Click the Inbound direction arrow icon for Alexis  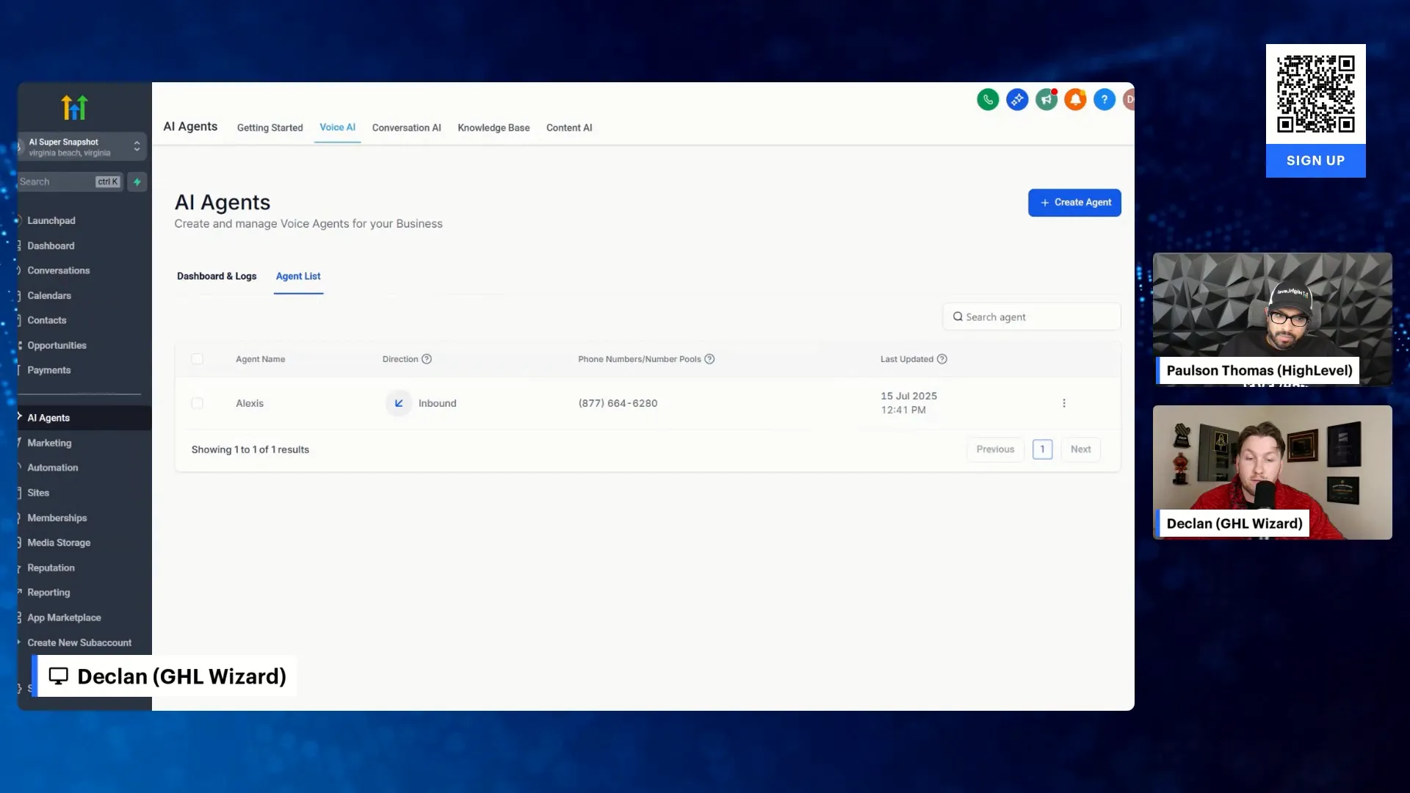click(399, 403)
